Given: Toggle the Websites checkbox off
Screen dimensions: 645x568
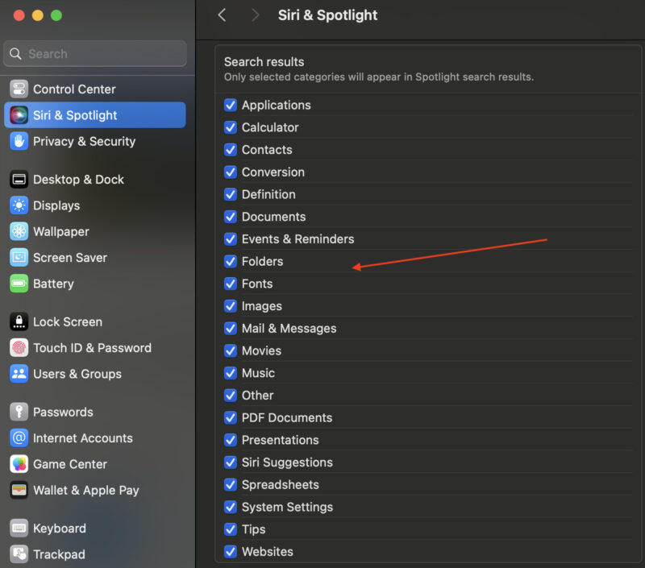Looking at the screenshot, I should [x=231, y=551].
